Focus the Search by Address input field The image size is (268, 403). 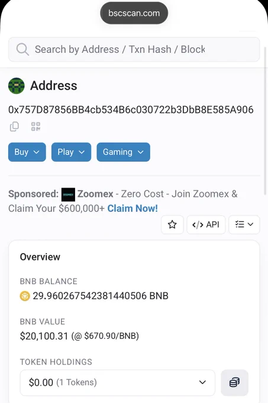(134, 49)
